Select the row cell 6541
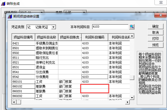 [23, 72]
